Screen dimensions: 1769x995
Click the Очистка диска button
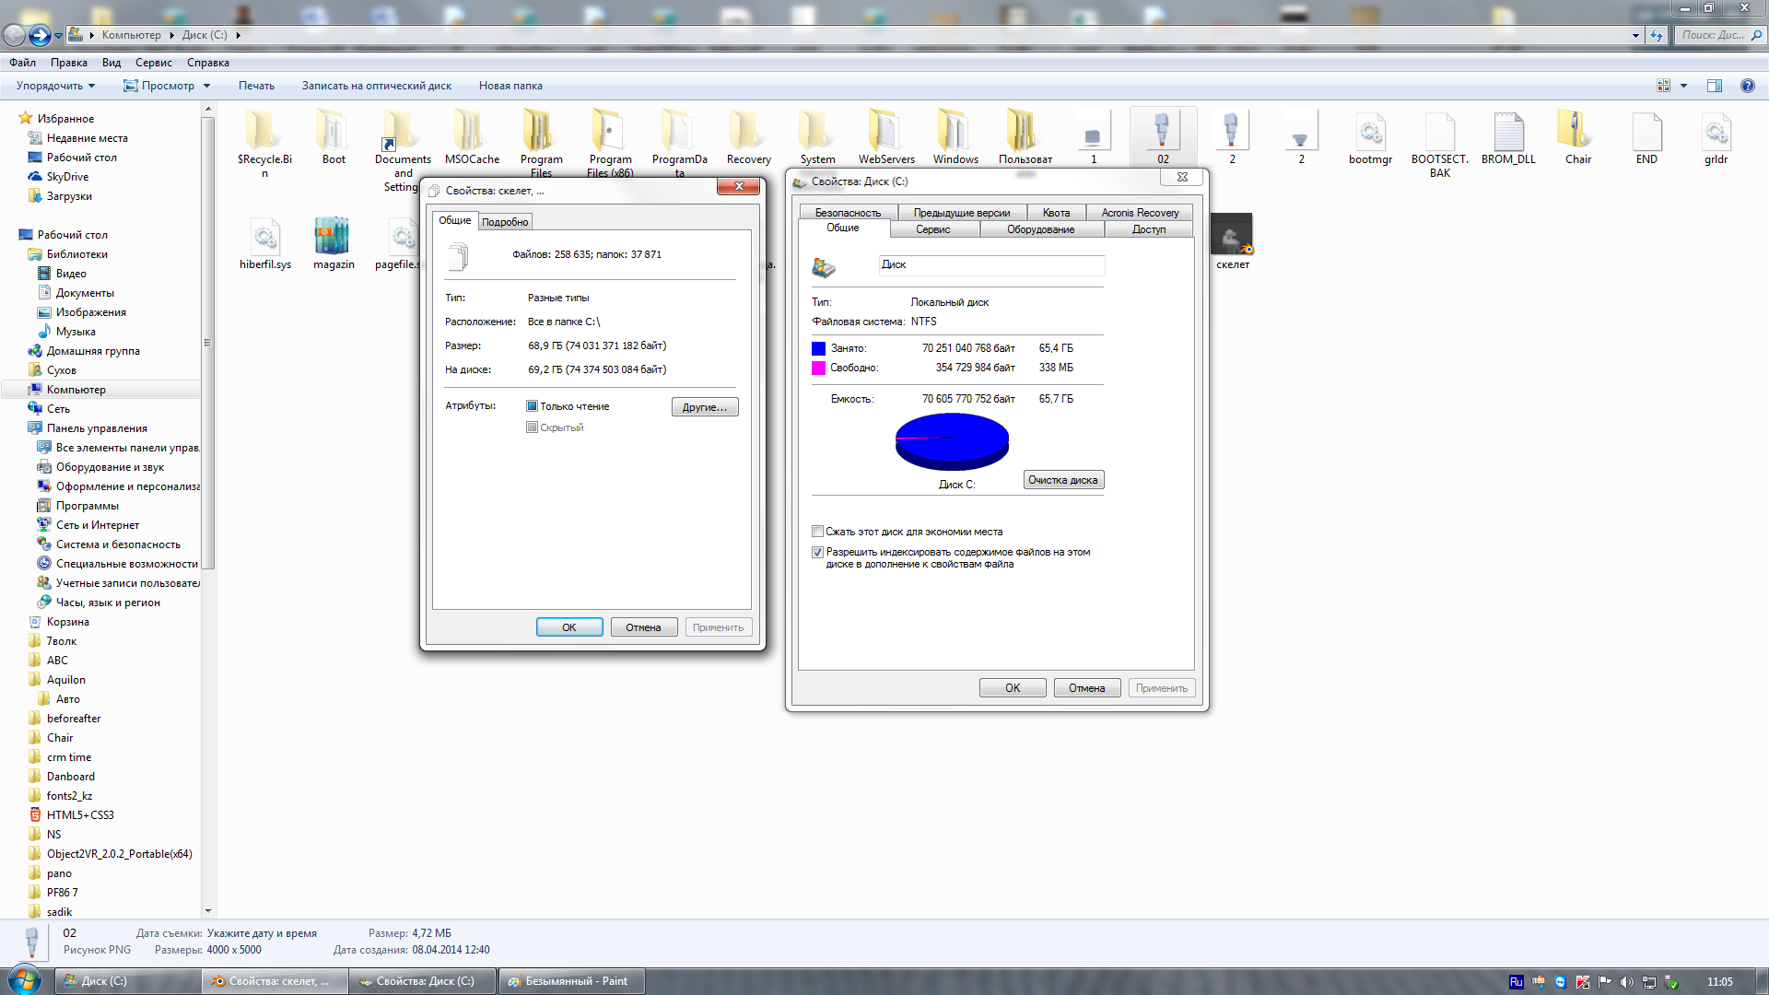tap(1062, 480)
